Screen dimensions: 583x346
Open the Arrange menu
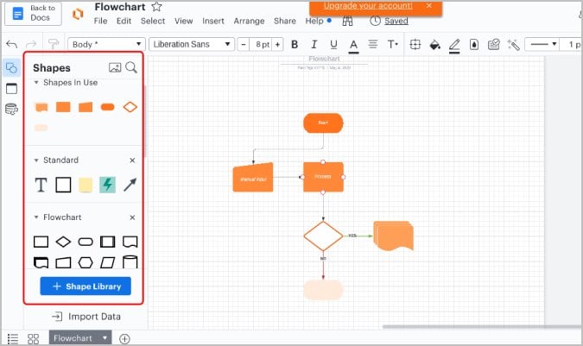coord(249,22)
